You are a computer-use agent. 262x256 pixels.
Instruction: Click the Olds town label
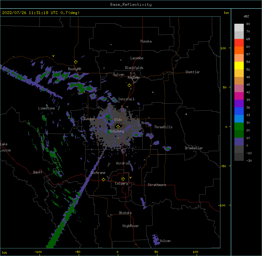(118, 120)
